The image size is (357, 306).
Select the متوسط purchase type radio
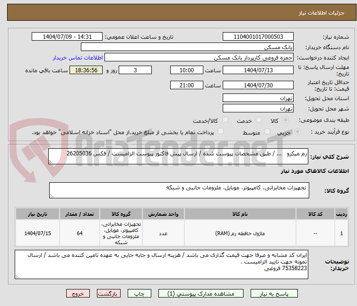(267, 132)
